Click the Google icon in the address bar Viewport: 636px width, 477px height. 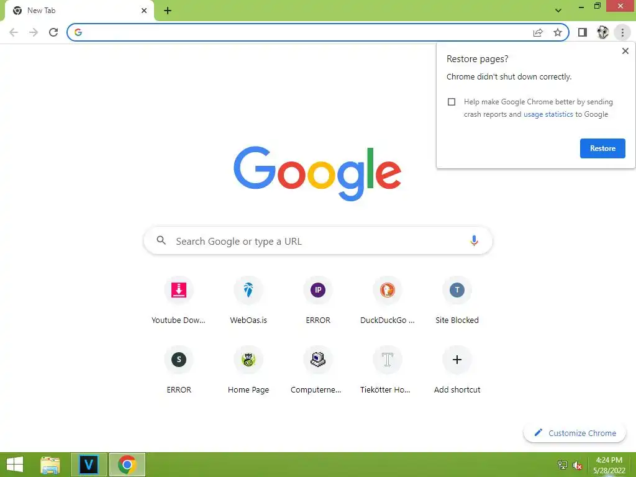[78, 32]
